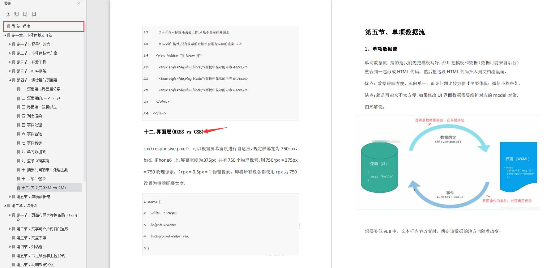Click the data flow diagram image
The width and height of the screenshot is (551, 268).
[x=448, y=163]
